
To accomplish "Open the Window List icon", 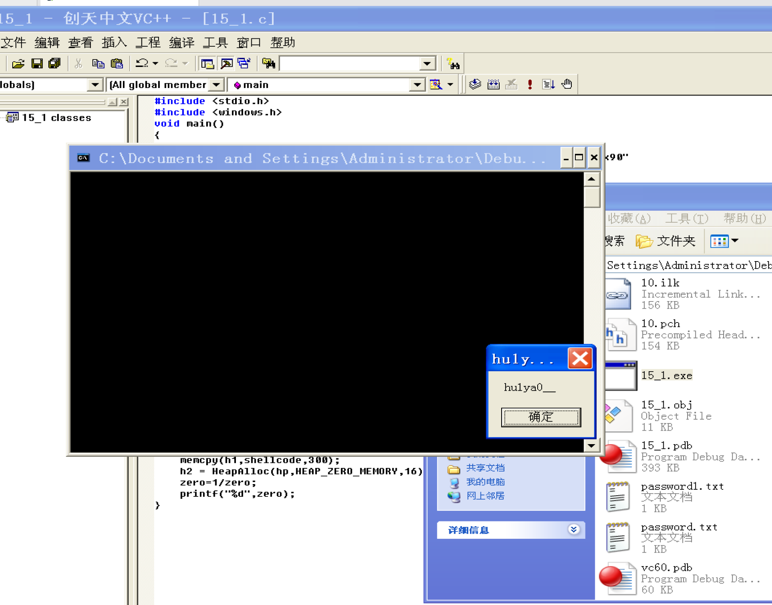I will [x=244, y=63].
